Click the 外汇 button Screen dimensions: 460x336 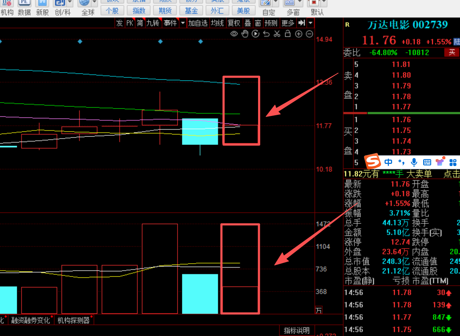pos(217,11)
